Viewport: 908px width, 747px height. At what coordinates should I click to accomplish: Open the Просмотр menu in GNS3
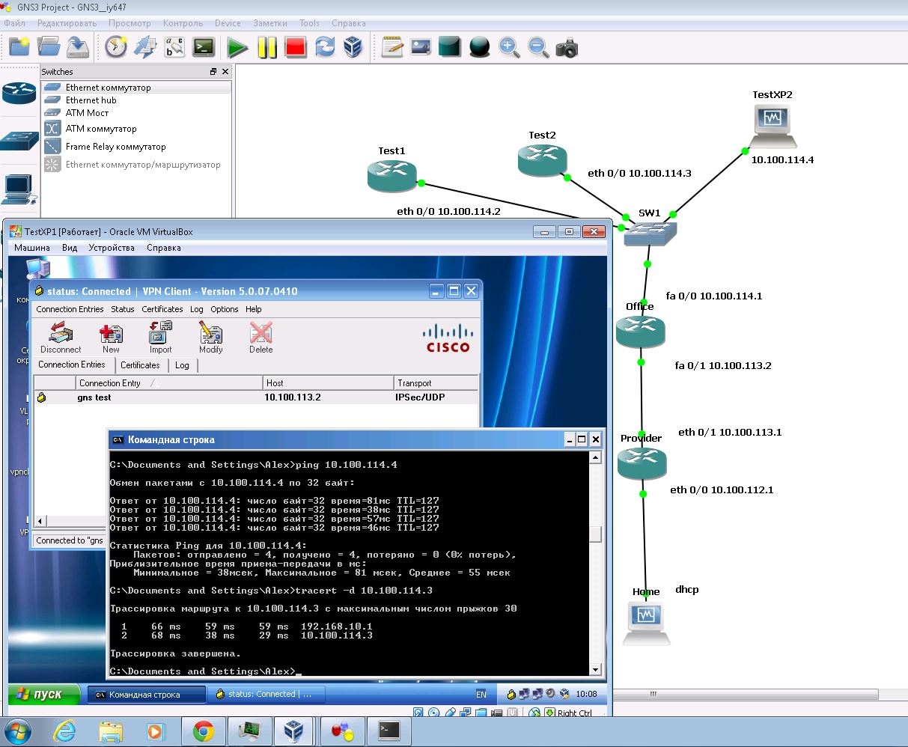click(130, 23)
